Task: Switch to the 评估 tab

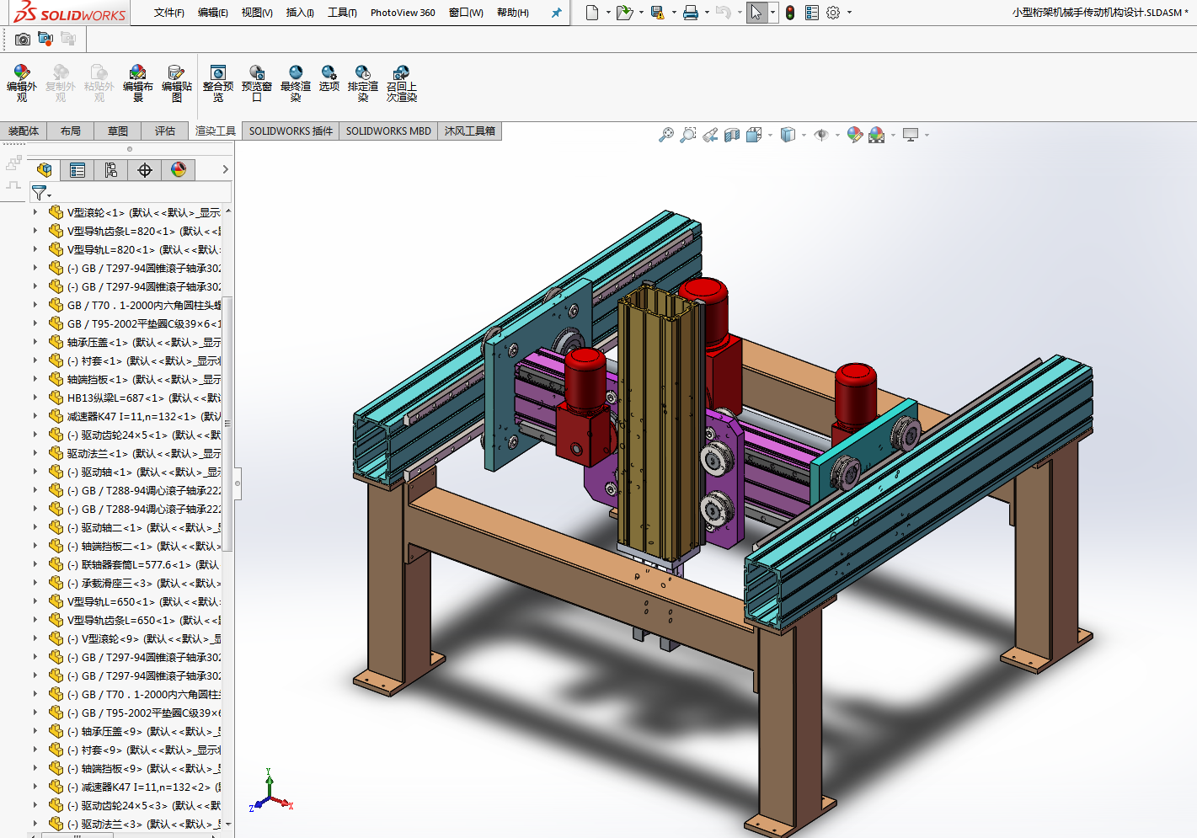Action: [164, 131]
